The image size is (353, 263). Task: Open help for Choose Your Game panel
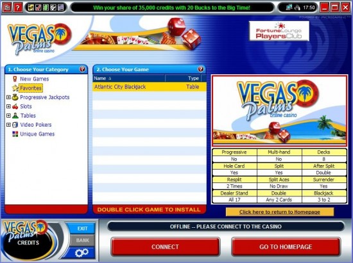pyautogui.click(x=201, y=69)
